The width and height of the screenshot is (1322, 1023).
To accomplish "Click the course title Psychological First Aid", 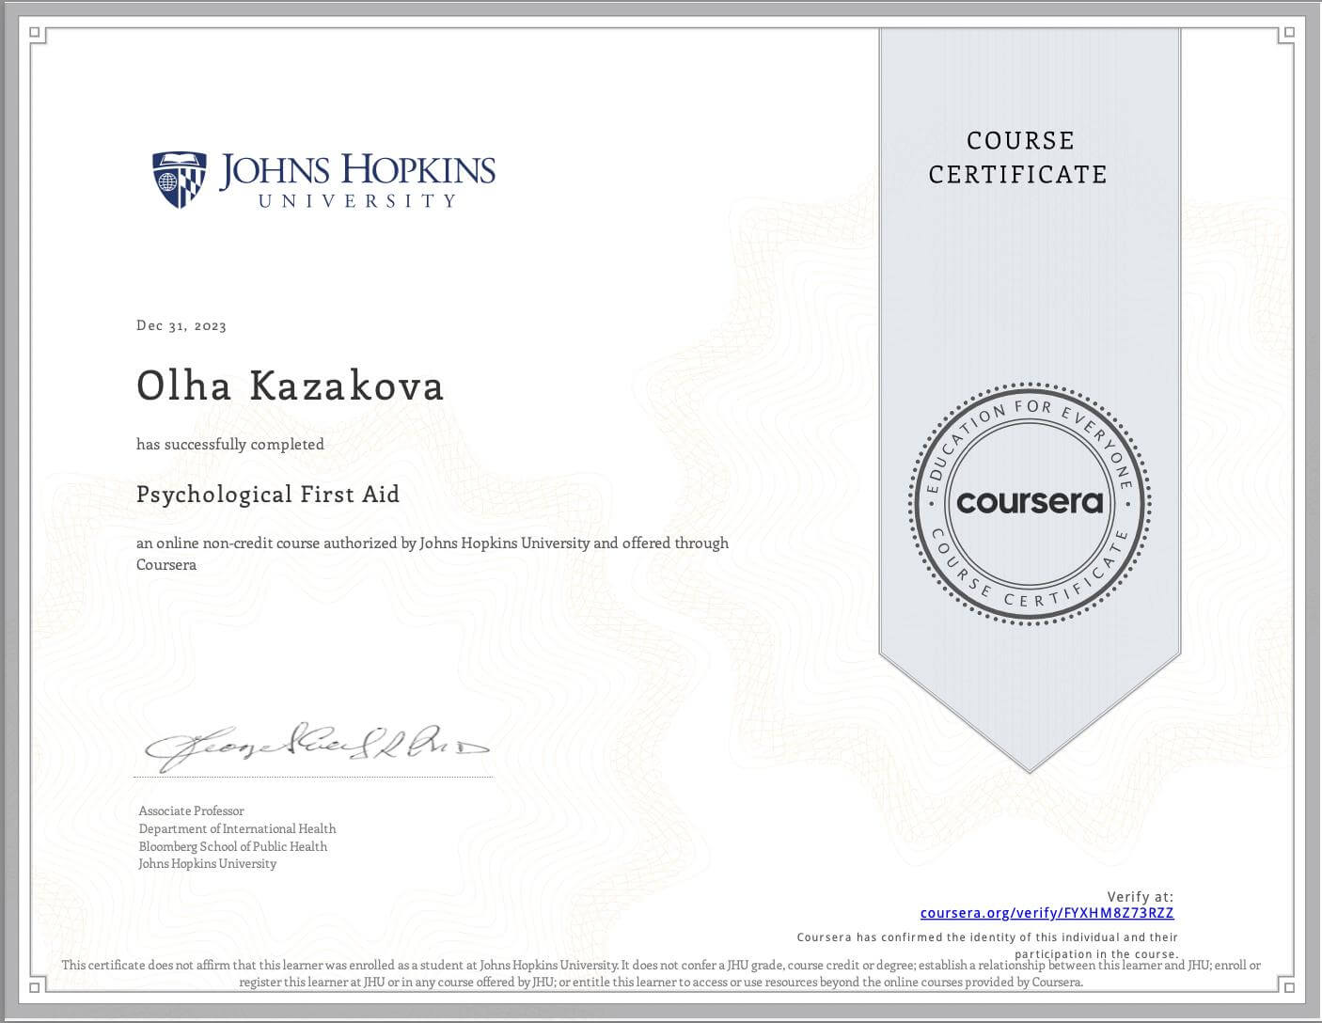I will pyautogui.click(x=268, y=495).
